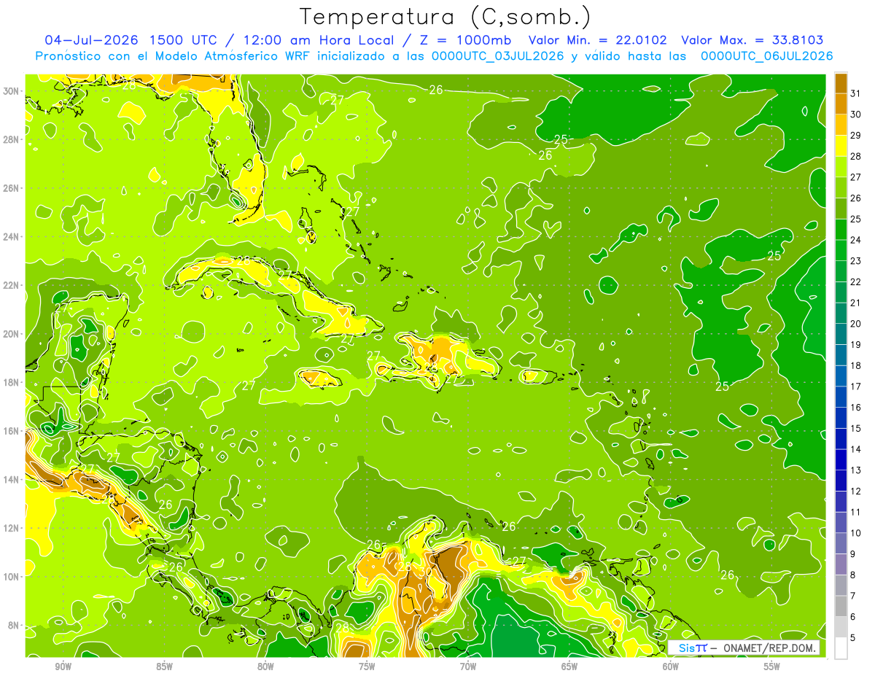This screenshot has width=875, height=676.
Task: Click the '55W' longitude label
Action: click(772, 667)
